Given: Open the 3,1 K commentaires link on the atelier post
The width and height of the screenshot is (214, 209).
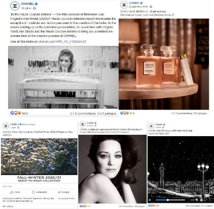Looking at the screenshot, I should (x=83, y=113).
